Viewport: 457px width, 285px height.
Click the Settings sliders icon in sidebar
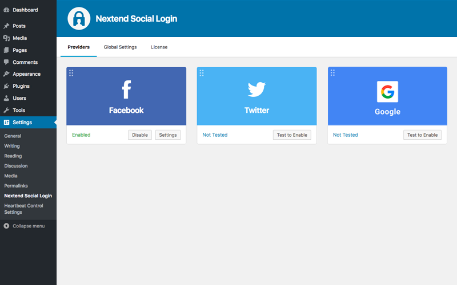coord(6,123)
